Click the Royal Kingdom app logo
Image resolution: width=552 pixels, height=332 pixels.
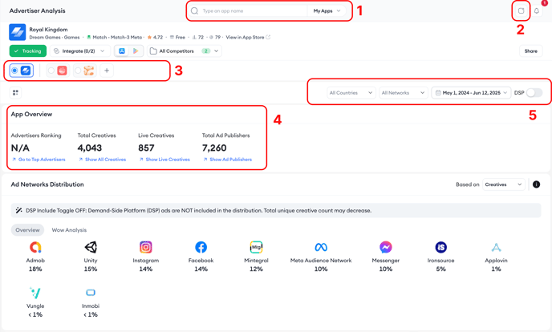[x=18, y=32]
